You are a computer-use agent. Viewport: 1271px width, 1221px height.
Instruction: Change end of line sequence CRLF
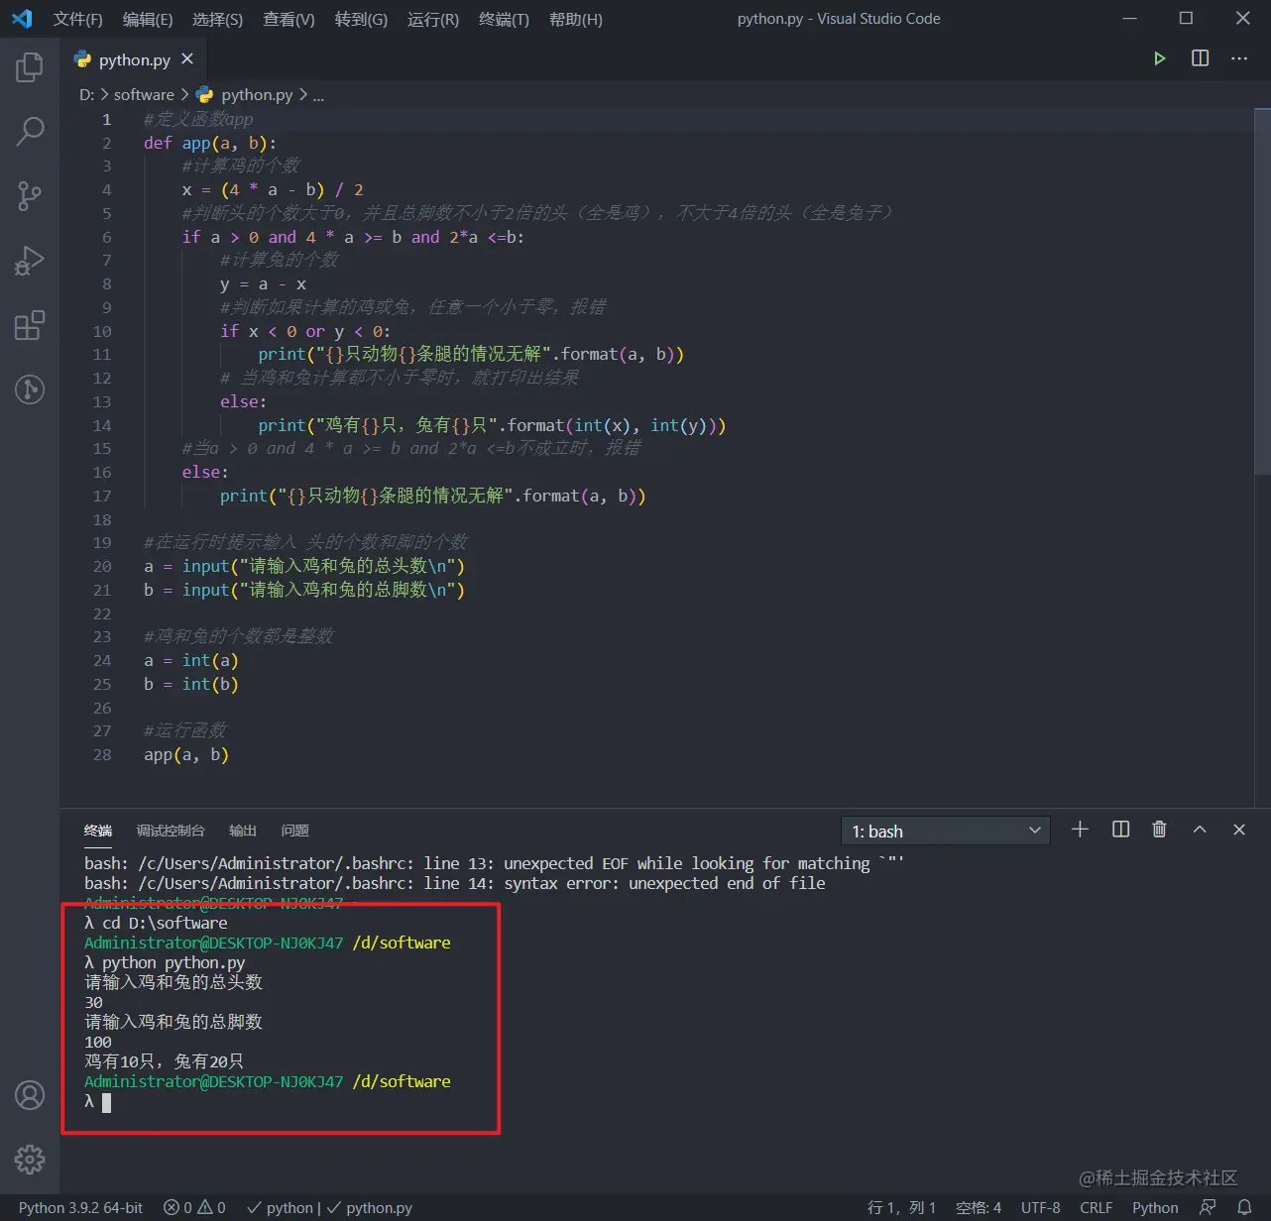(1097, 1207)
